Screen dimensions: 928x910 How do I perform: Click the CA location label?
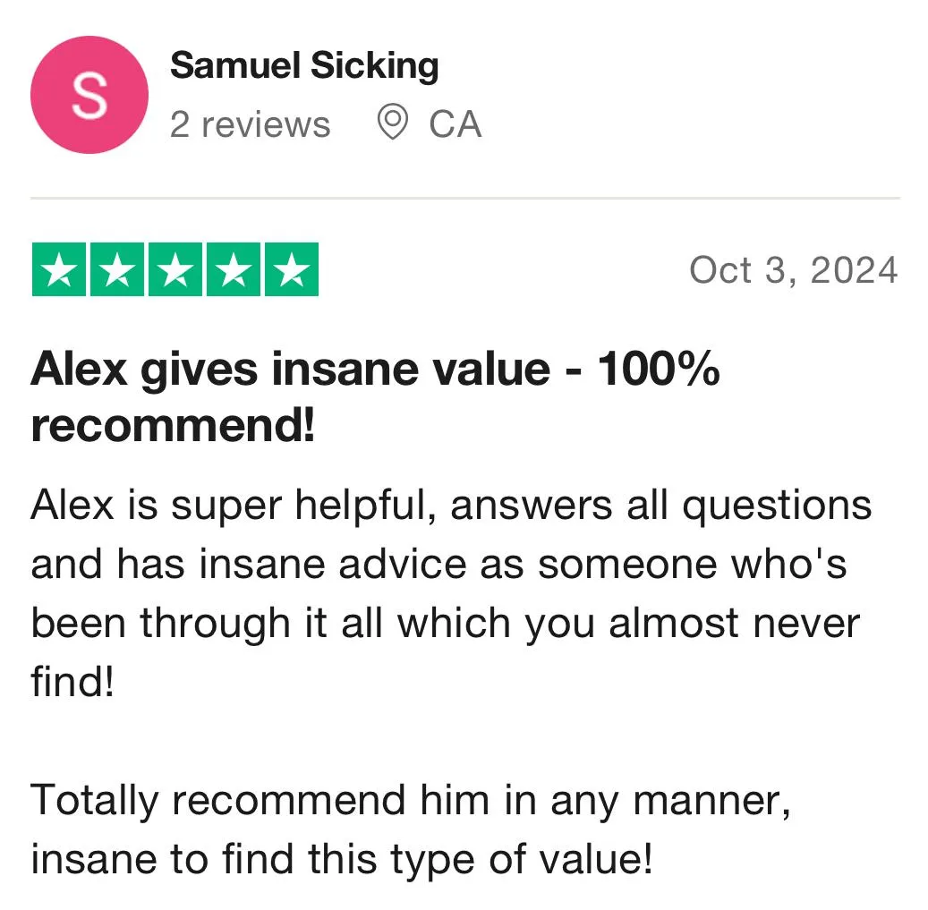point(455,125)
